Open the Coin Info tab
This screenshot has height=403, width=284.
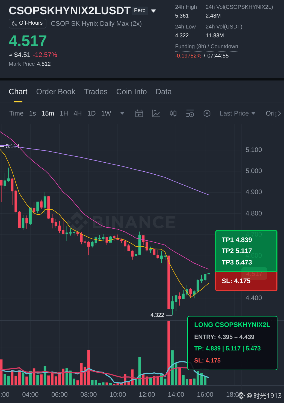tap(132, 92)
